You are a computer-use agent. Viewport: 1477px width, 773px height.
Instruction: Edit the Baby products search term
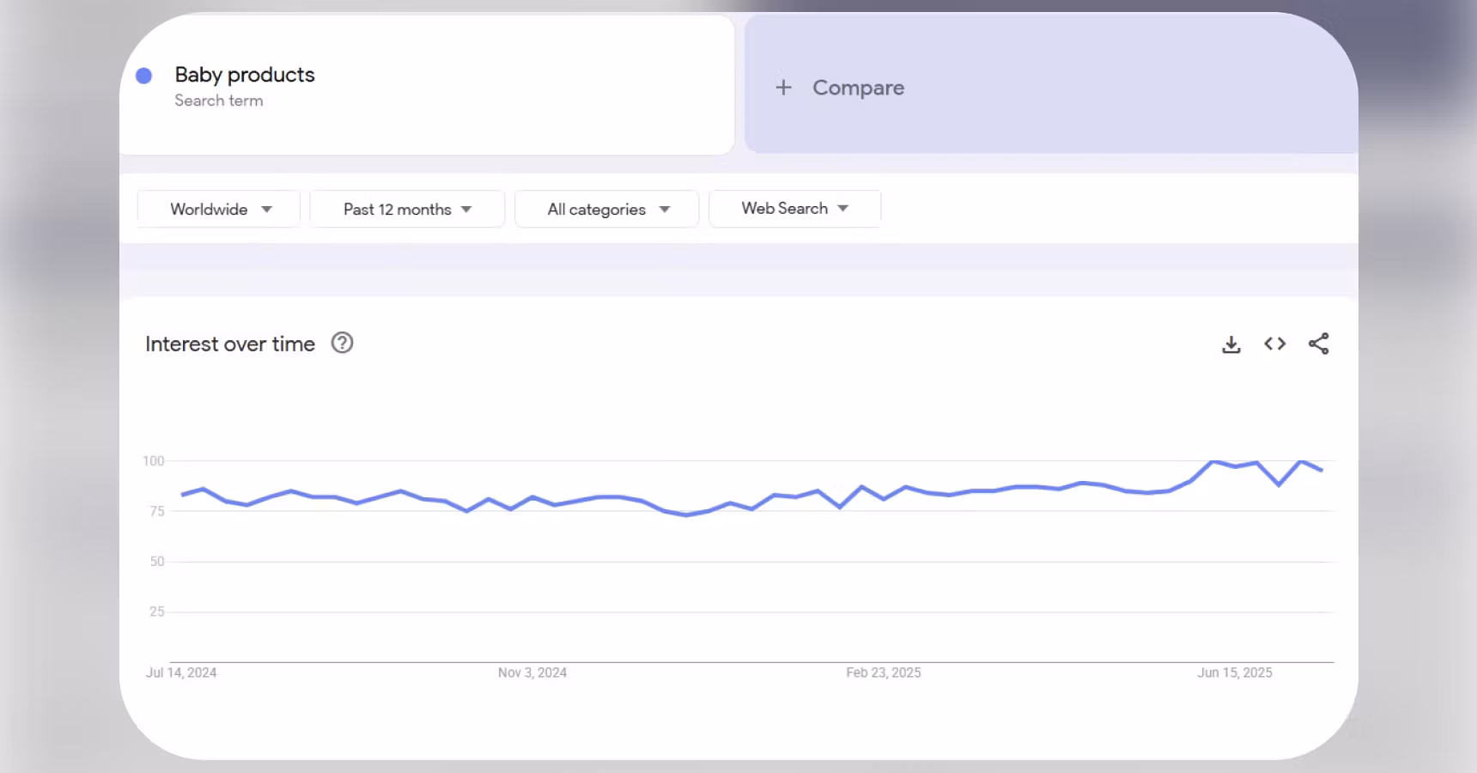pyautogui.click(x=245, y=76)
